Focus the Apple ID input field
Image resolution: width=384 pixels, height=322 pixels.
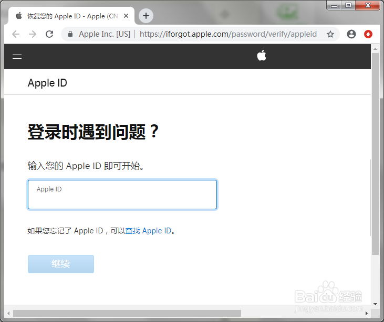click(122, 195)
